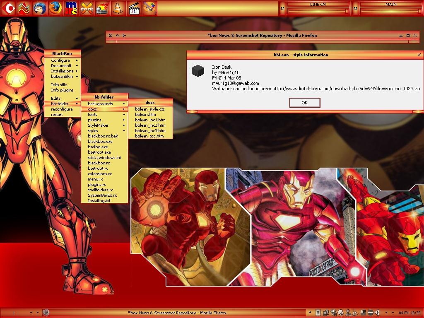The image size is (424, 318).
Task: Open the red layered pyramid app icon
Action: click(x=24, y=8)
